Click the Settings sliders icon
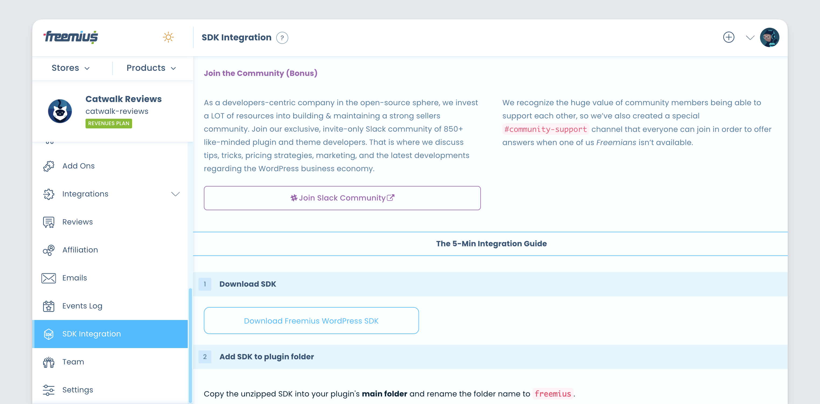The width and height of the screenshot is (820, 404). click(49, 390)
